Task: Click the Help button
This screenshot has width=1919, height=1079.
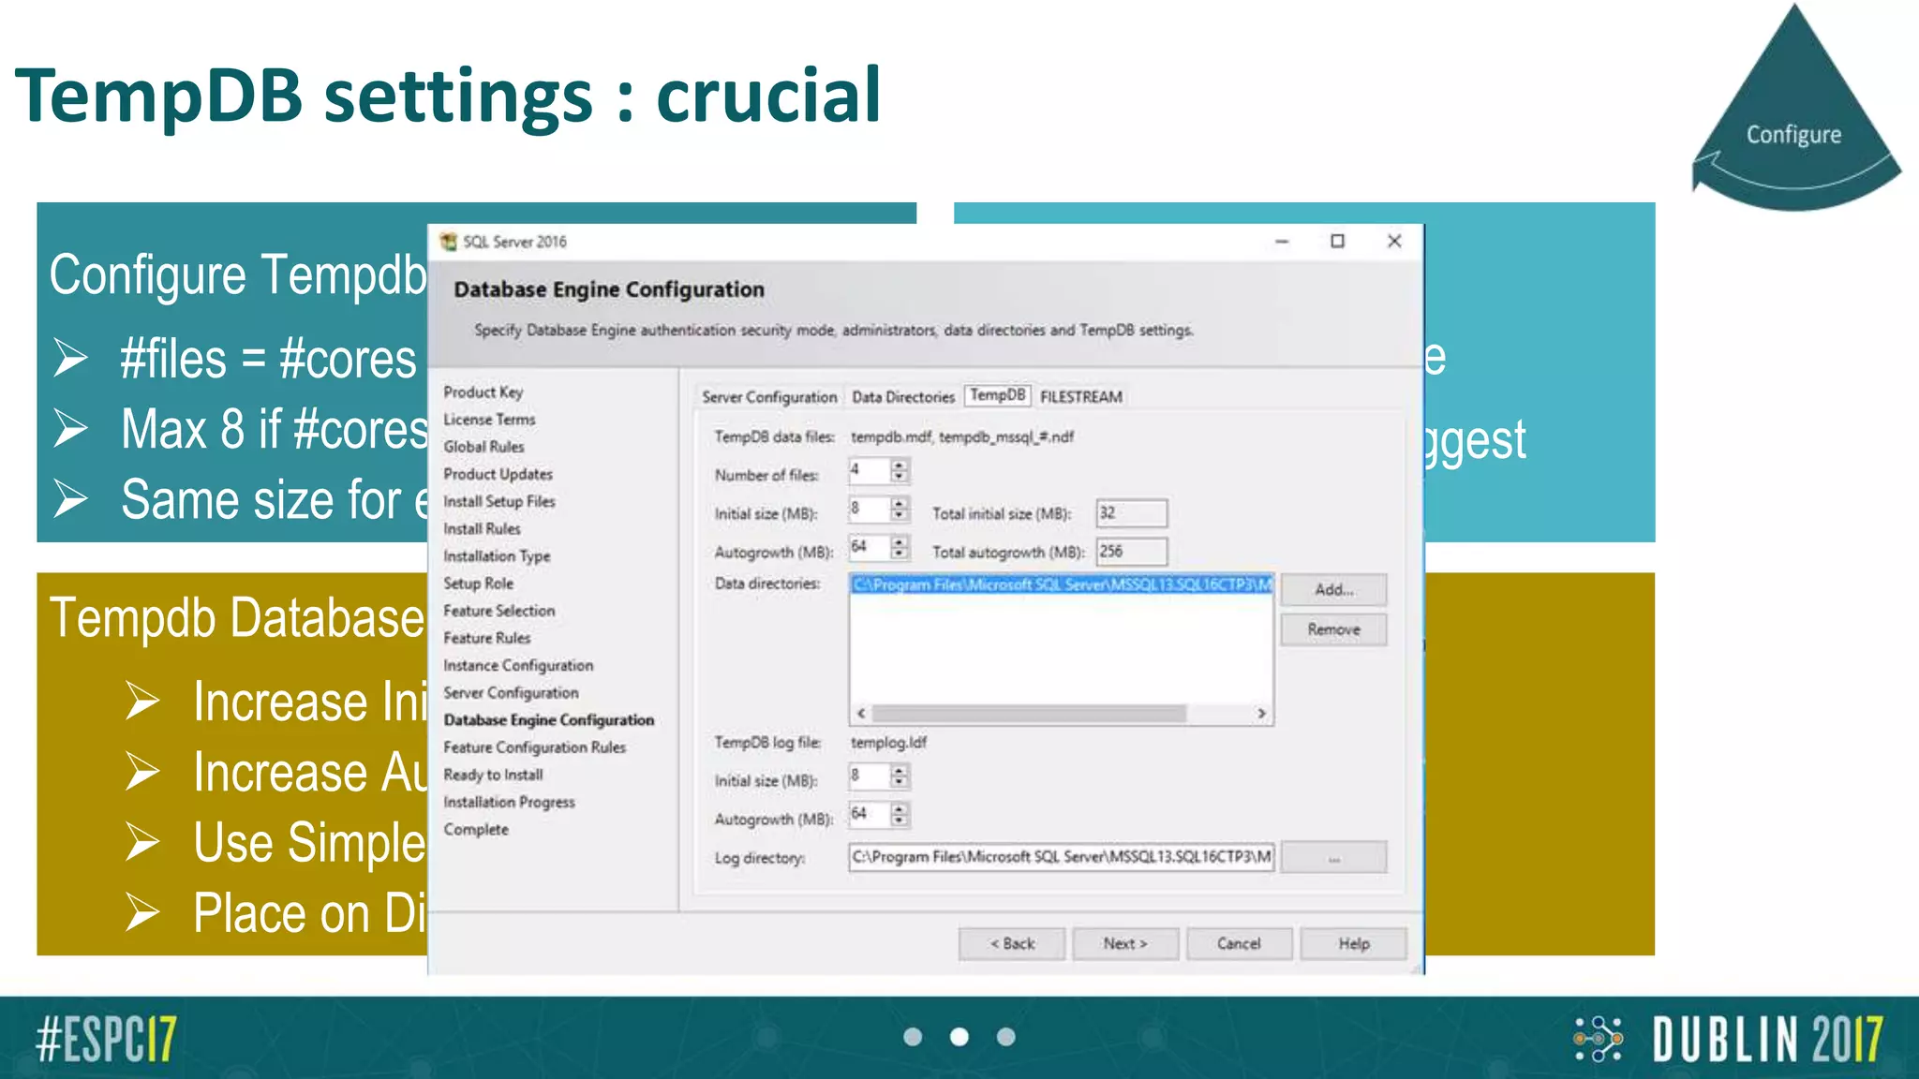Action: coord(1353,944)
